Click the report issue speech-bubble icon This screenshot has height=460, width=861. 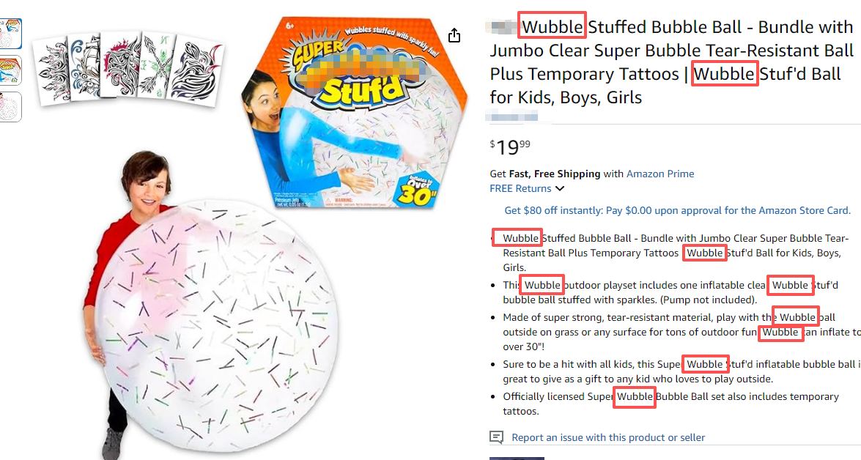pos(497,437)
